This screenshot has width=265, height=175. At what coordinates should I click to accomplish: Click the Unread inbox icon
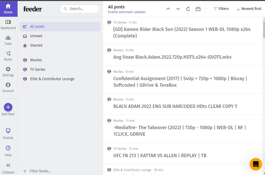25,36
